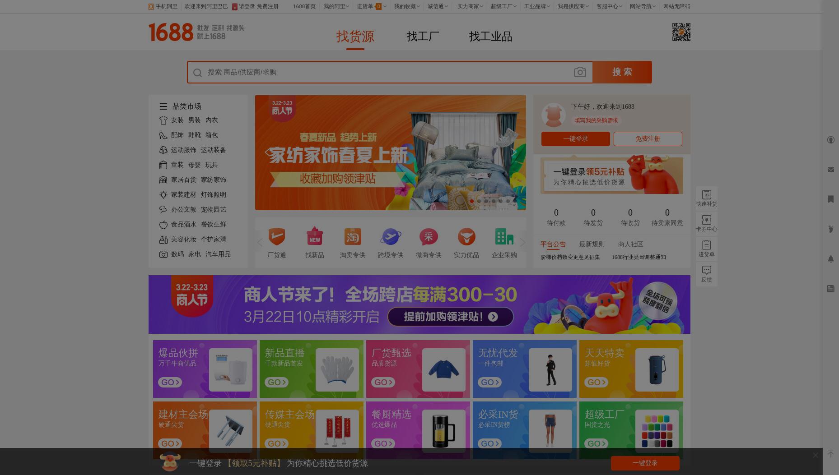Open the 女装 category link
The image size is (839, 475).
177,120
